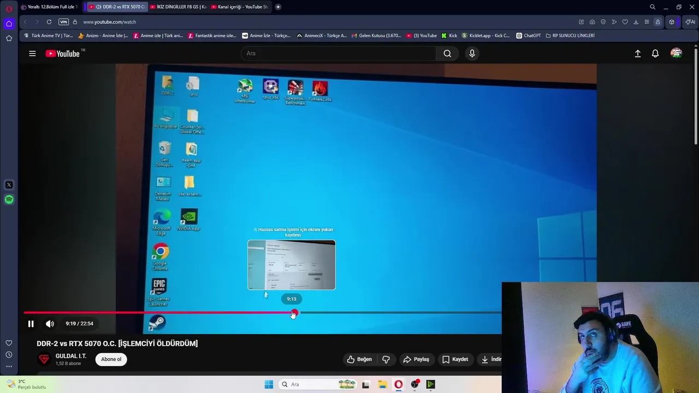Open the YouTube create upload icon
699x393 pixels.
[x=637, y=53]
